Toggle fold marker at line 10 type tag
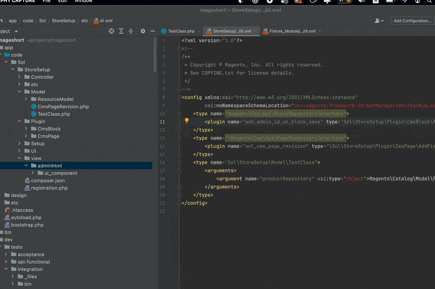This screenshot has width=435, height=289. click(x=179, y=114)
